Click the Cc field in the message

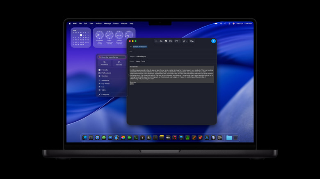tap(171, 51)
